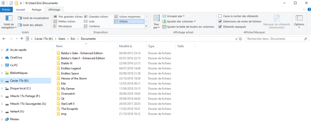Screen dimensions: 311x124
Task: Click the new folder icon in title bar
Action: 16,3
